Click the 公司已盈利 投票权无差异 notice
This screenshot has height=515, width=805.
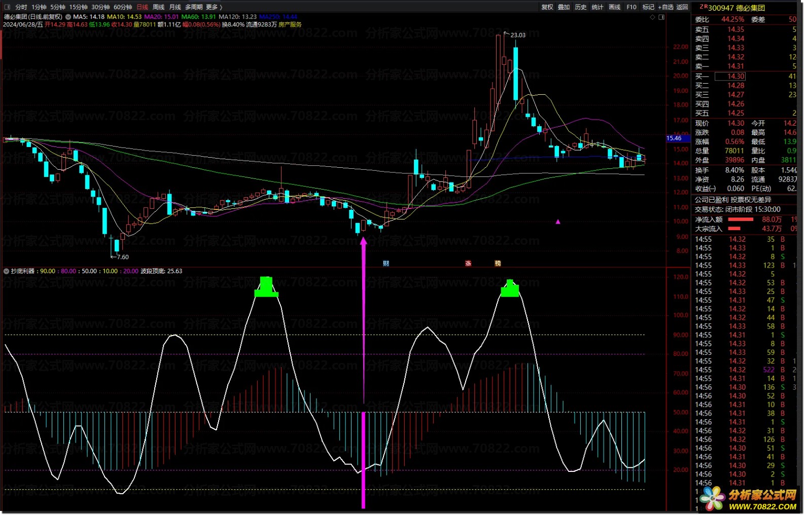[x=733, y=200]
